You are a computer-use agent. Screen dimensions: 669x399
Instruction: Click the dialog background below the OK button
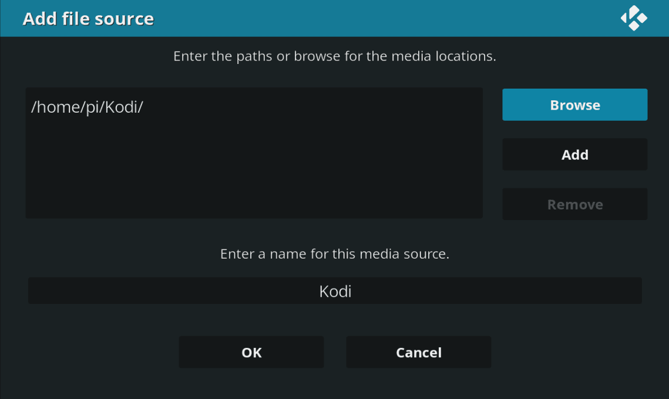click(x=251, y=384)
